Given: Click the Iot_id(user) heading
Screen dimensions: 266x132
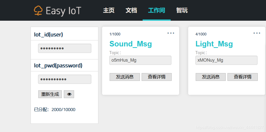Looking at the screenshot, I should pyautogui.click(x=49, y=34).
